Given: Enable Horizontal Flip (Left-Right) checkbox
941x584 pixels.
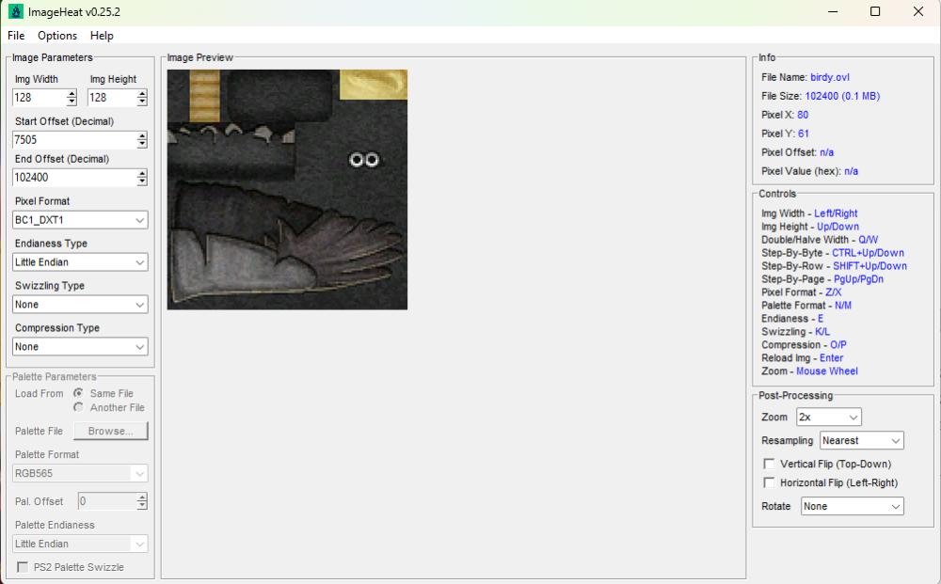Looking at the screenshot, I should pyautogui.click(x=769, y=482).
